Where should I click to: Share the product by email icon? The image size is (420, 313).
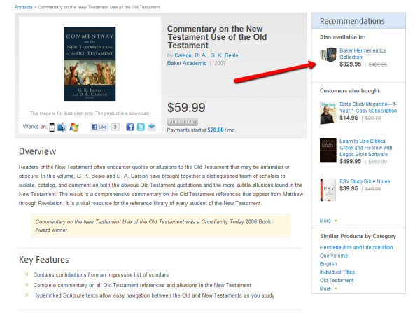(x=152, y=127)
